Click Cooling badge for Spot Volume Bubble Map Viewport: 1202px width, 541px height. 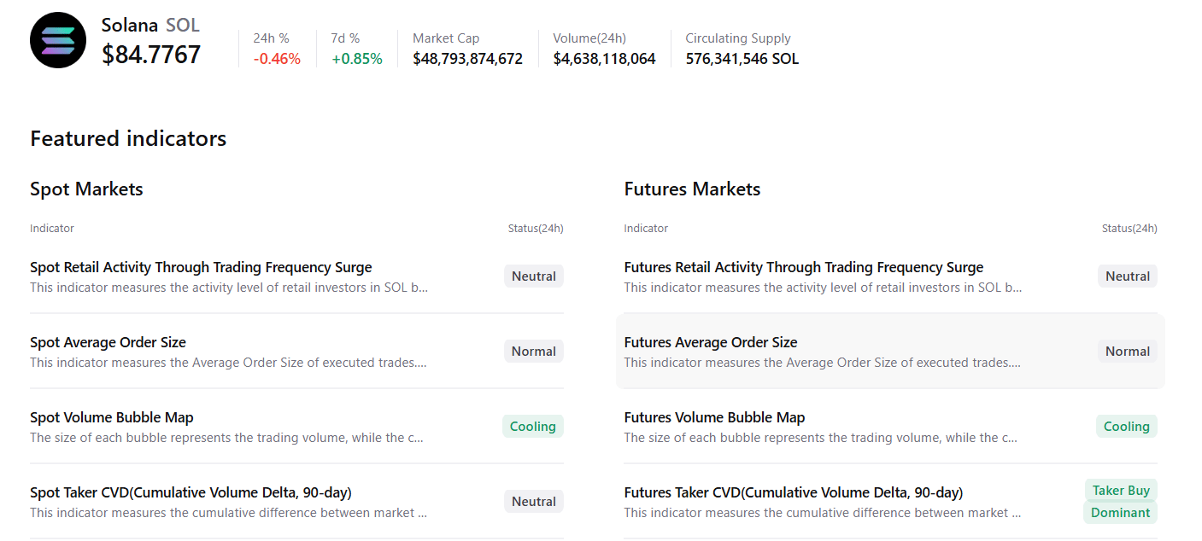point(533,427)
